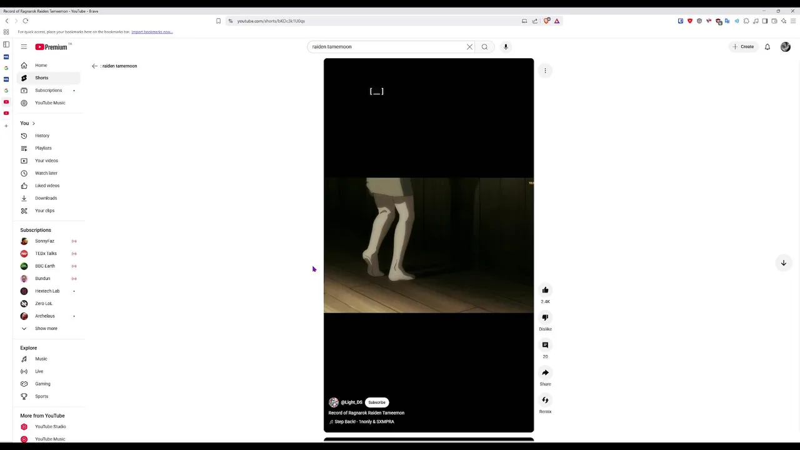Open watch History
The height and width of the screenshot is (450, 800).
click(x=49, y=136)
